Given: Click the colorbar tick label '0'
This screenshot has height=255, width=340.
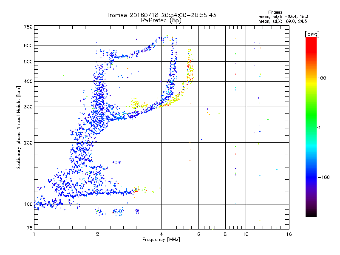Looking at the screenshot, I should pos(319,128).
